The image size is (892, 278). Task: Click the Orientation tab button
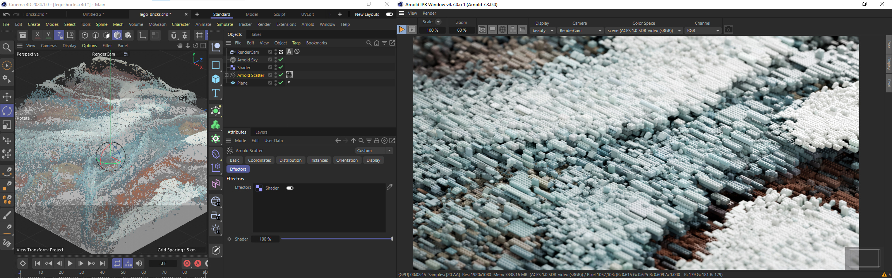(x=347, y=160)
